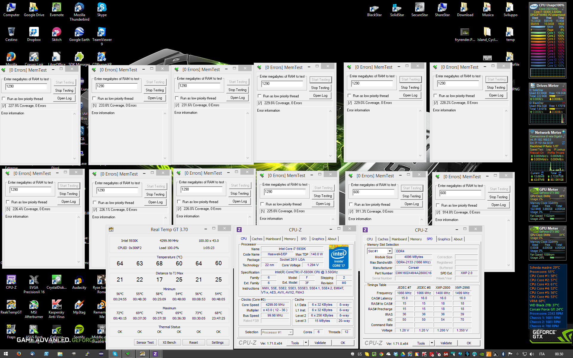Open the Slot #1 memory slot dropdown
Viewport: 573px width, 358px height.
click(x=390, y=251)
